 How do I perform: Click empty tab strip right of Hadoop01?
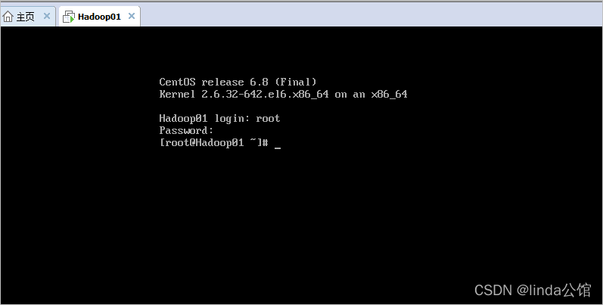363,16
